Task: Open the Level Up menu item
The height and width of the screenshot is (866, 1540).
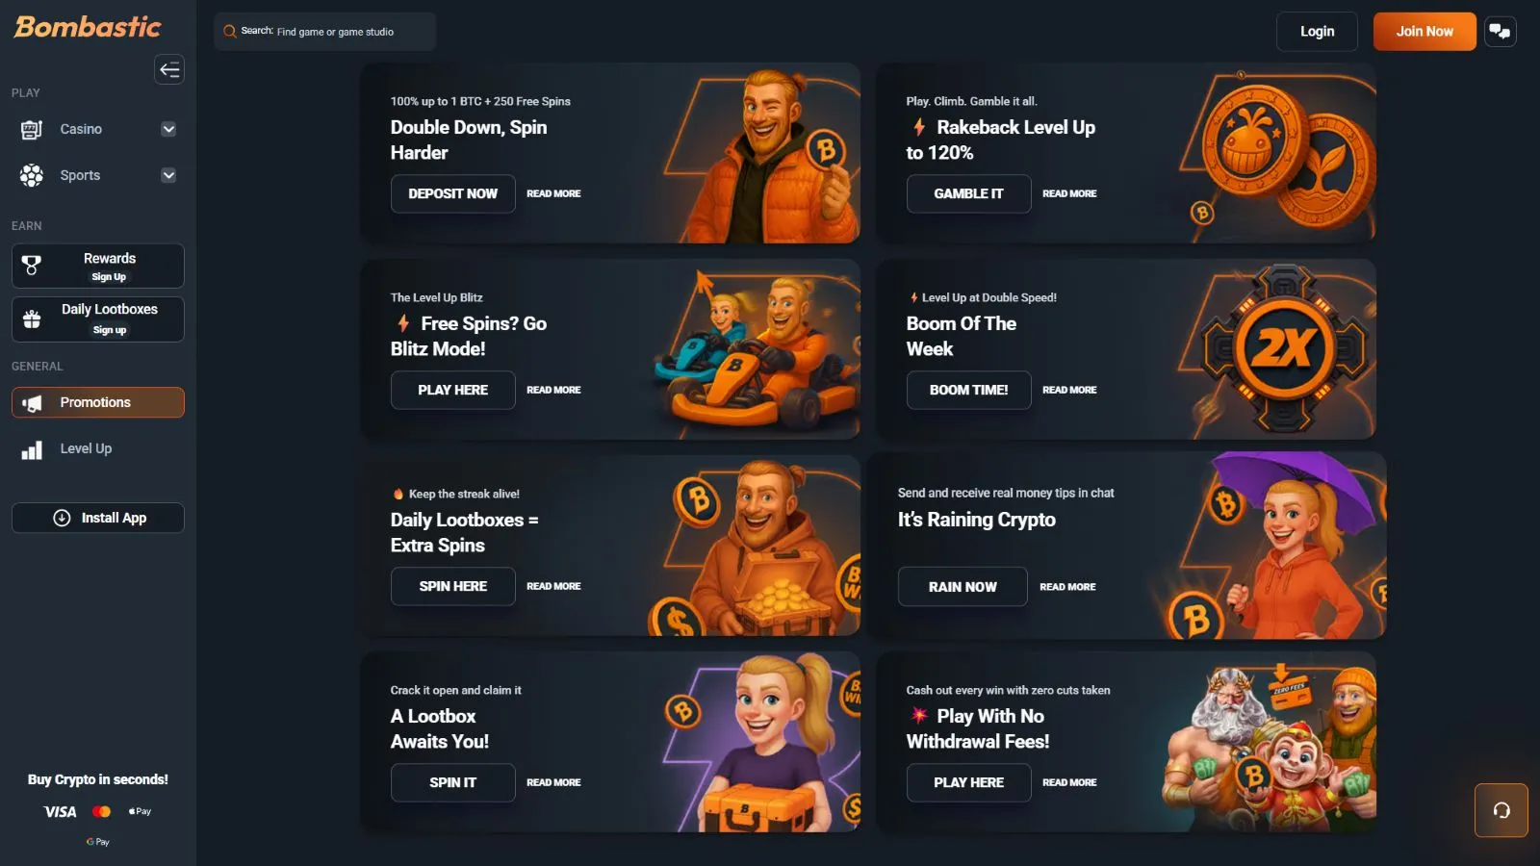Action: [98, 448]
